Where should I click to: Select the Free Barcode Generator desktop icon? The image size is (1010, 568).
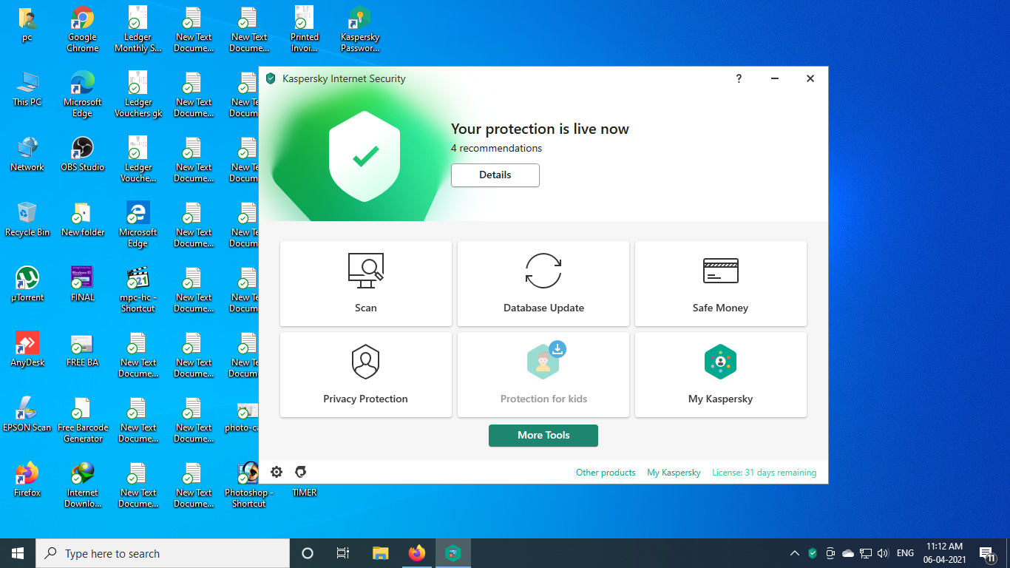pos(83,420)
